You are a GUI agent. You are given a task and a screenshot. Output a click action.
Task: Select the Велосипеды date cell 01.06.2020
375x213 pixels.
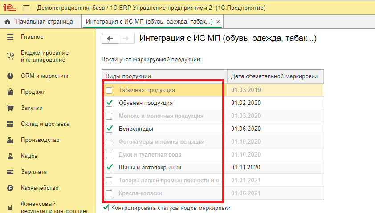pos(246,129)
